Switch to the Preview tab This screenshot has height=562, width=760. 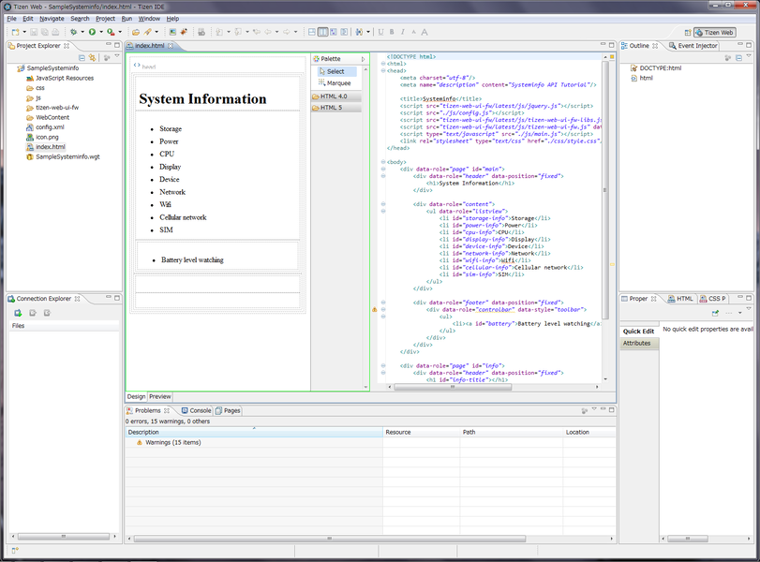pos(160,396)
